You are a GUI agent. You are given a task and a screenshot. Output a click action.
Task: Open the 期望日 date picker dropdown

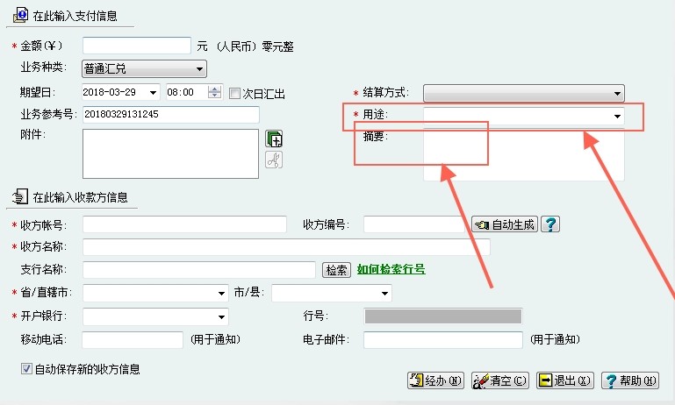[153, 92]
